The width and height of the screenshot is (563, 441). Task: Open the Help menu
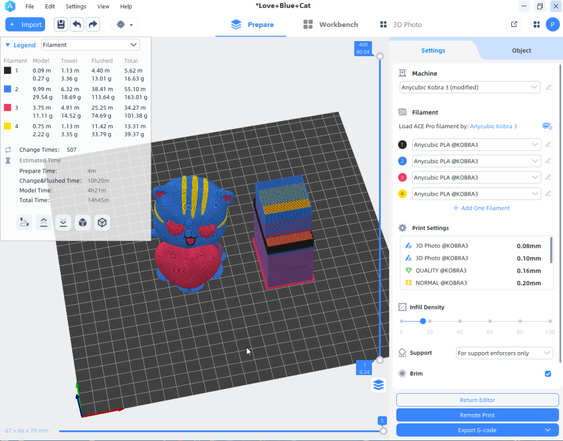126,6
